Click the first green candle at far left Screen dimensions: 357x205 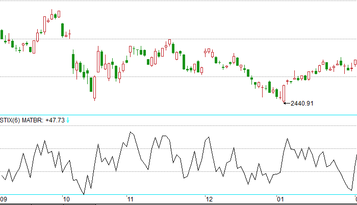pos(2,35)
